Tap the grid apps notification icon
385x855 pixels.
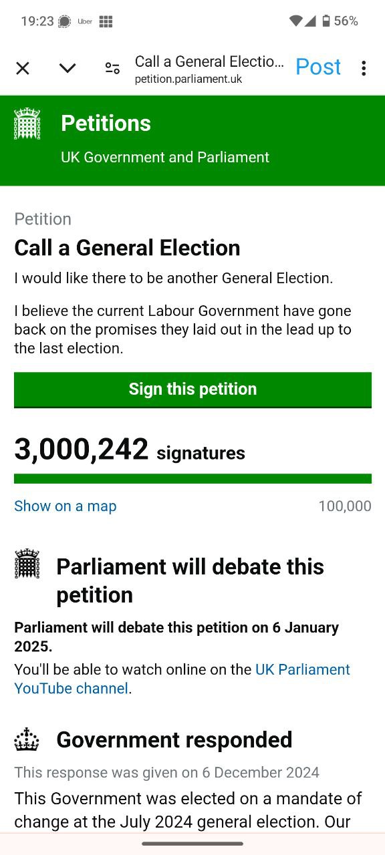[106, 21]
